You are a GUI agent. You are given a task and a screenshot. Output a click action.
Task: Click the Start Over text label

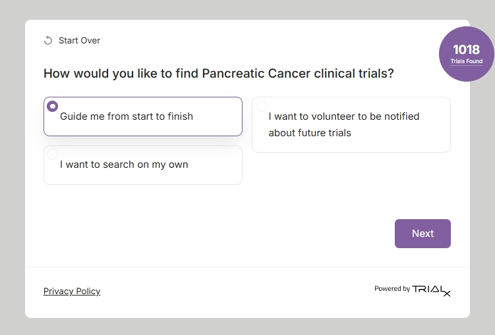coord(79,41)
